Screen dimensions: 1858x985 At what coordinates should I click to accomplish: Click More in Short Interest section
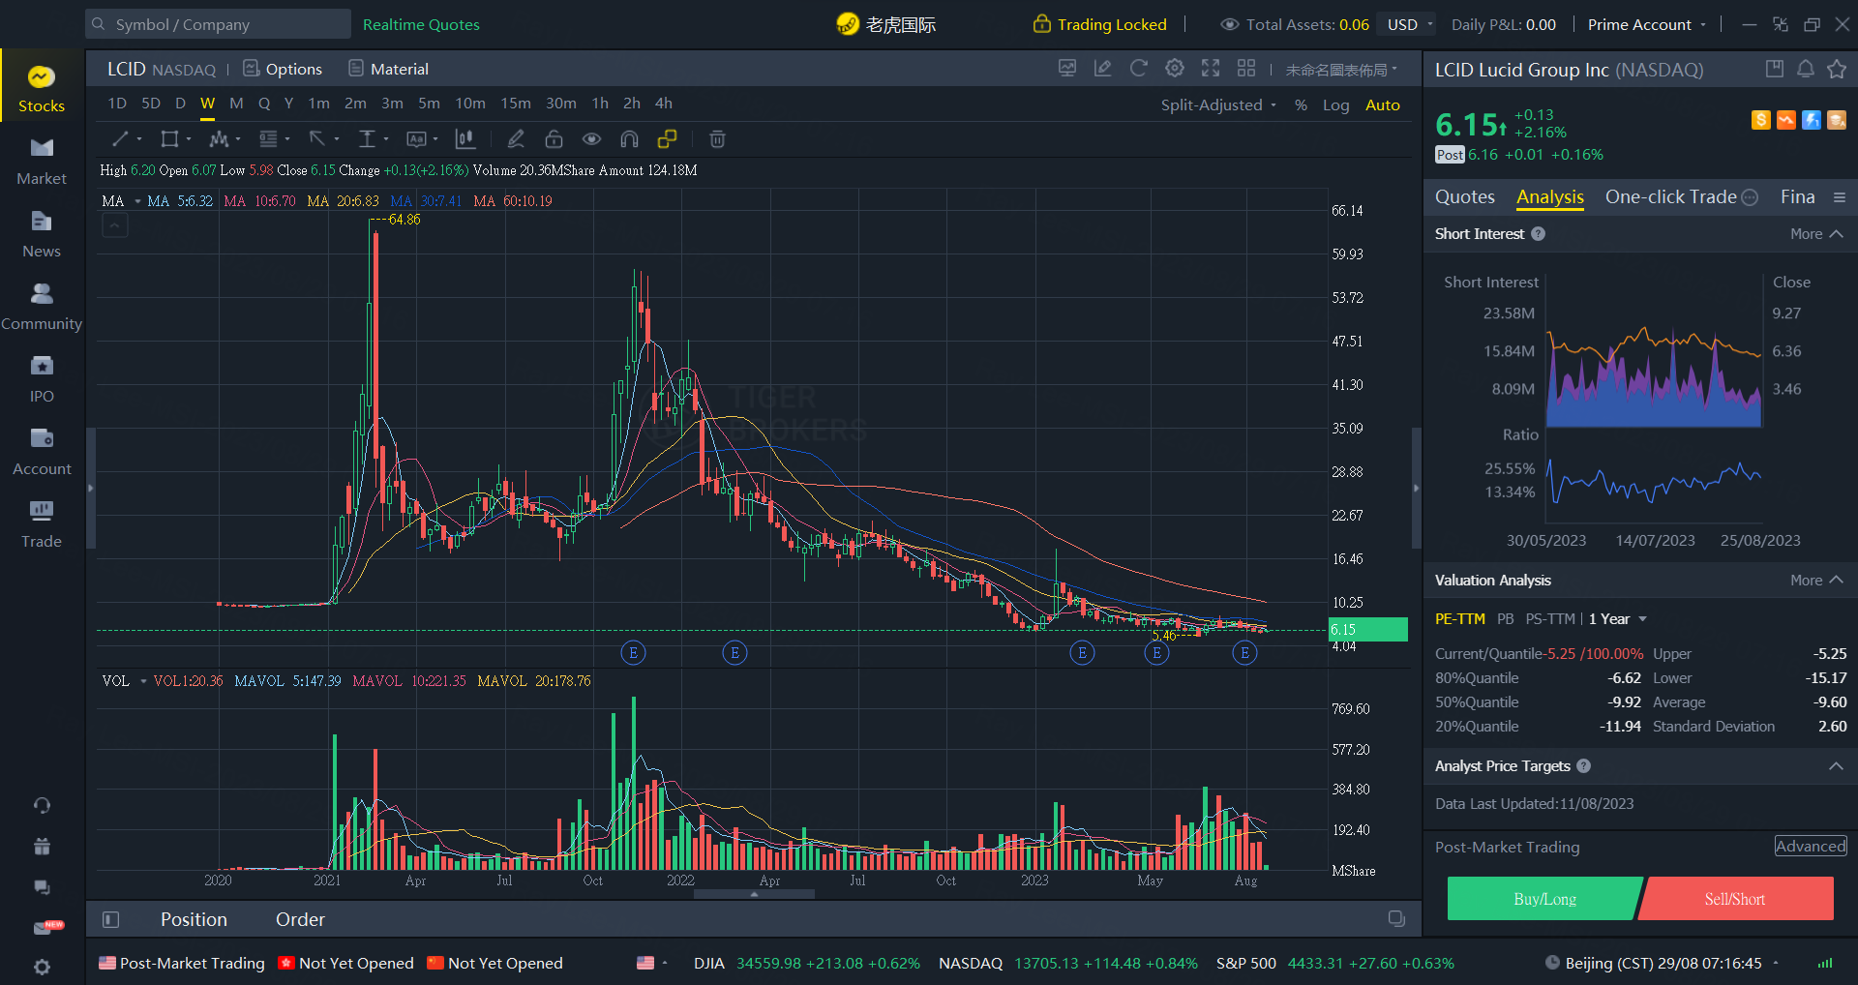(1816, 234)
